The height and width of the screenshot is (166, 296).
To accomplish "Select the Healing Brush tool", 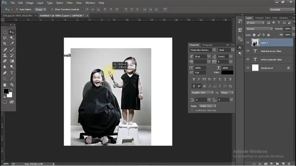I will coord(5,49).
